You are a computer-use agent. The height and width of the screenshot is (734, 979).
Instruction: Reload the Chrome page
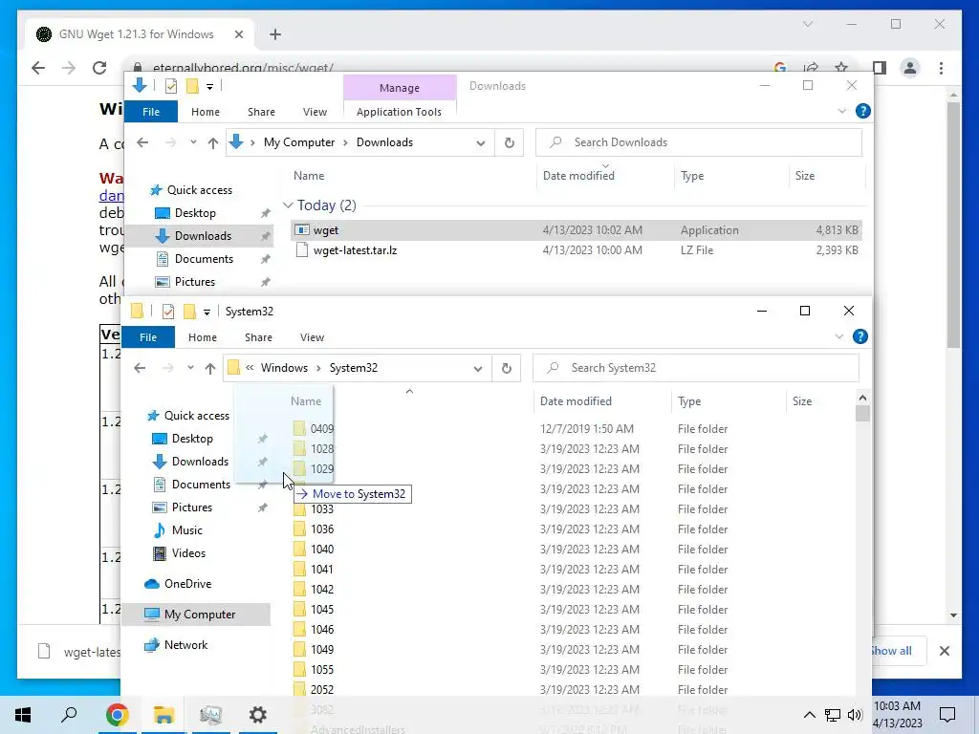(x=99, y=68)
